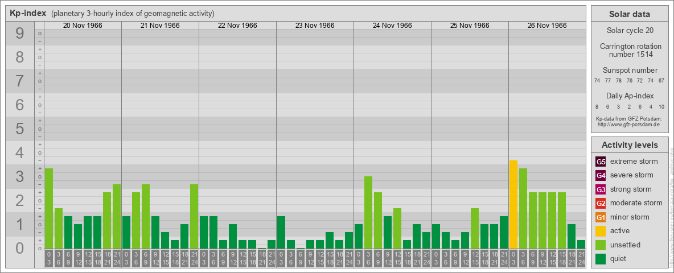Select the dark green 'quiet' legend swatch
Viewport: 674px width, 273px height.
(x=601, y=258)
